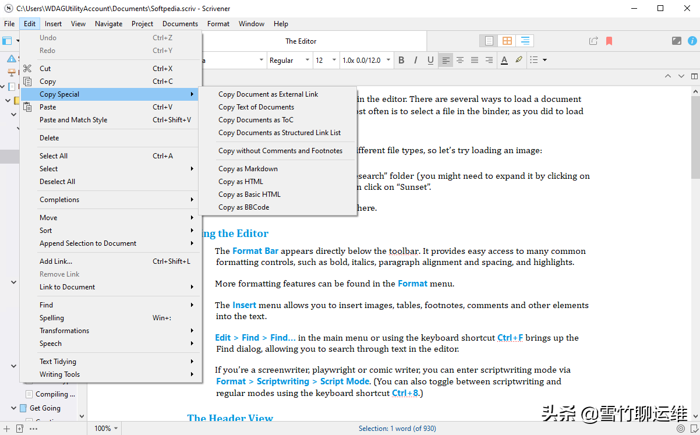The width and height of the screenshot is (700, 435).
Task: Switch to document view mode icon
Action: tap(489, 41)
